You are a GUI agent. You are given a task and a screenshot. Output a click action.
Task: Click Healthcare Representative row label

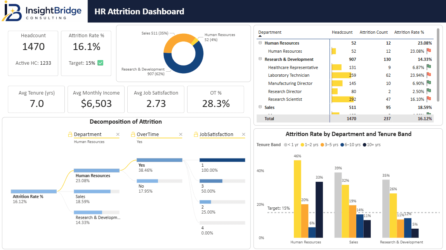click(293, 67)
